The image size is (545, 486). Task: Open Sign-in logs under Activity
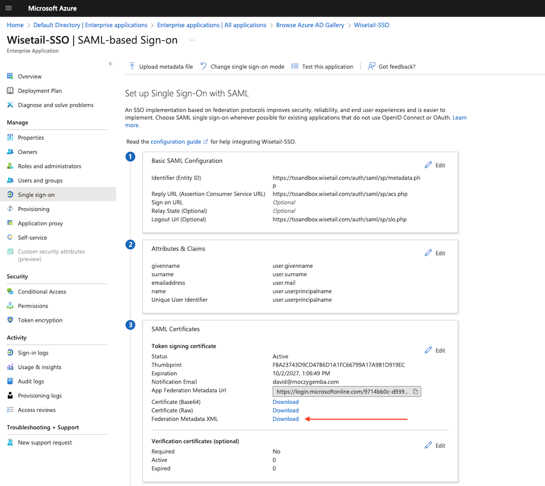[33, 353]
